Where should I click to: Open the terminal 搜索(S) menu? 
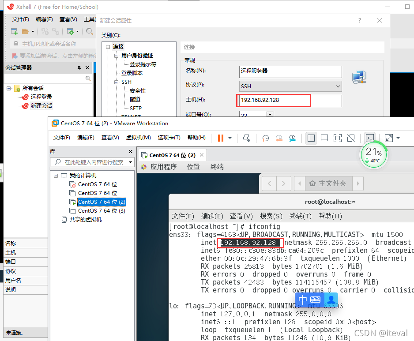coord(271,216)
